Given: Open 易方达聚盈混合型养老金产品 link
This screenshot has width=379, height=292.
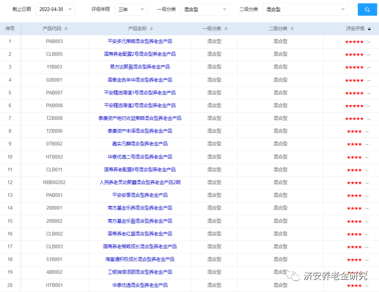Looking at the screenshot, I should [x=140, y=67].
